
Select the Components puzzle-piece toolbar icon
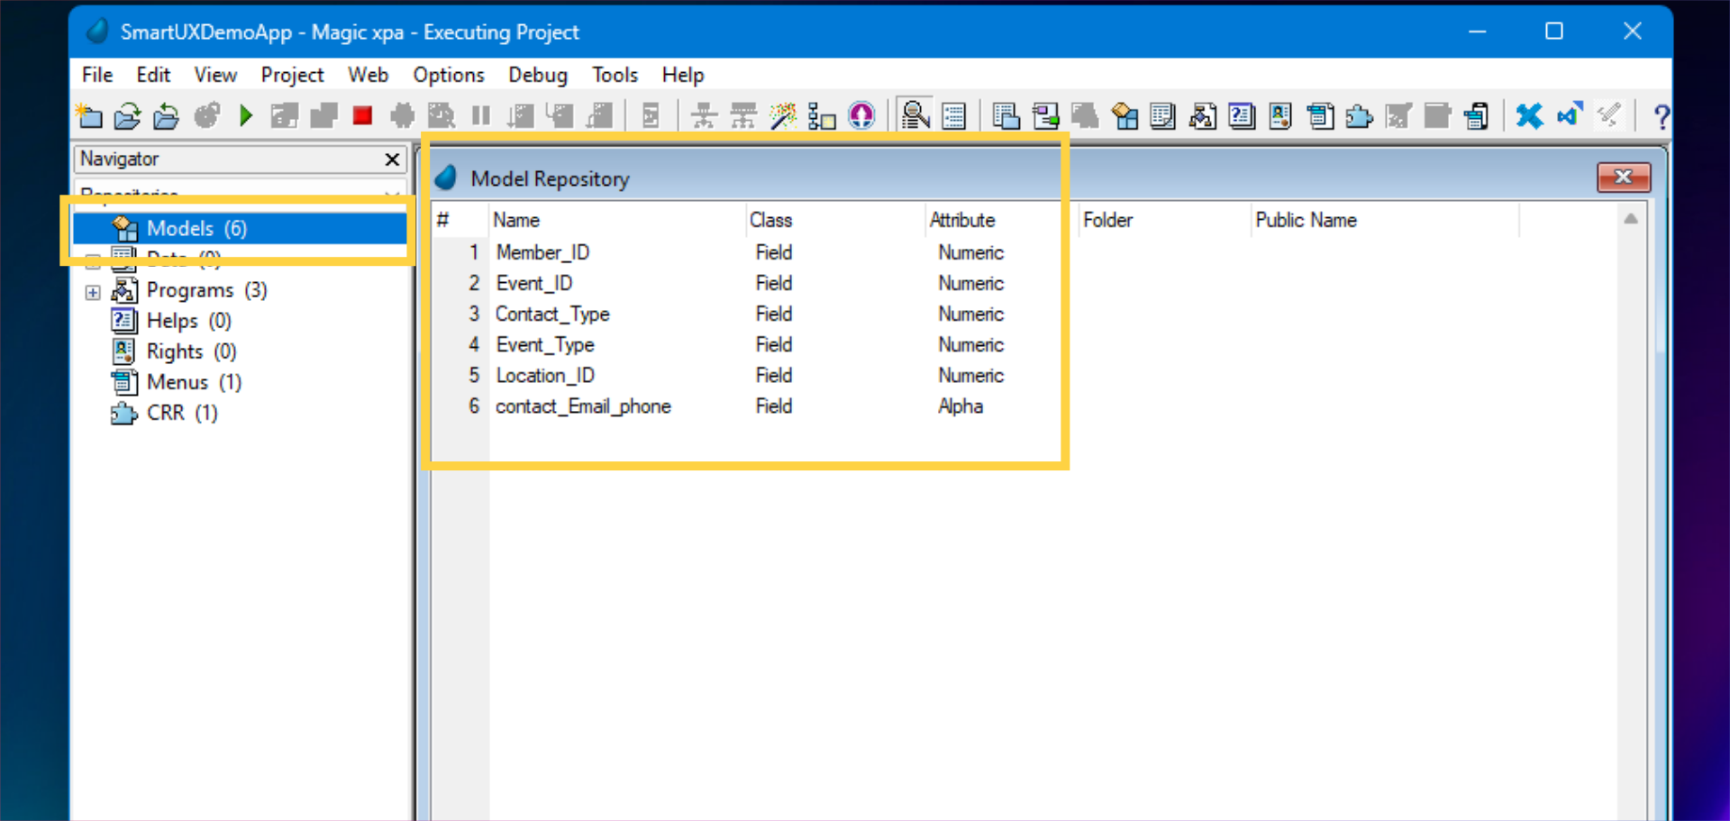(x=1358, y=115)
